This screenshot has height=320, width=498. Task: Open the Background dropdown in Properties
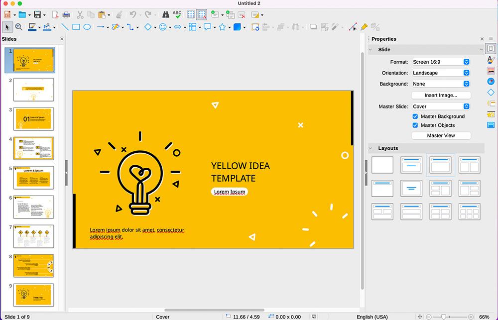click(x=441, y=84)
